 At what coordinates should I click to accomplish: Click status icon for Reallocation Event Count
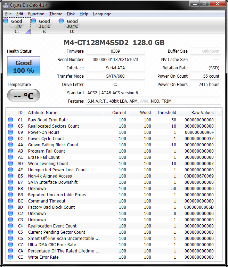(x=10, y=226)
